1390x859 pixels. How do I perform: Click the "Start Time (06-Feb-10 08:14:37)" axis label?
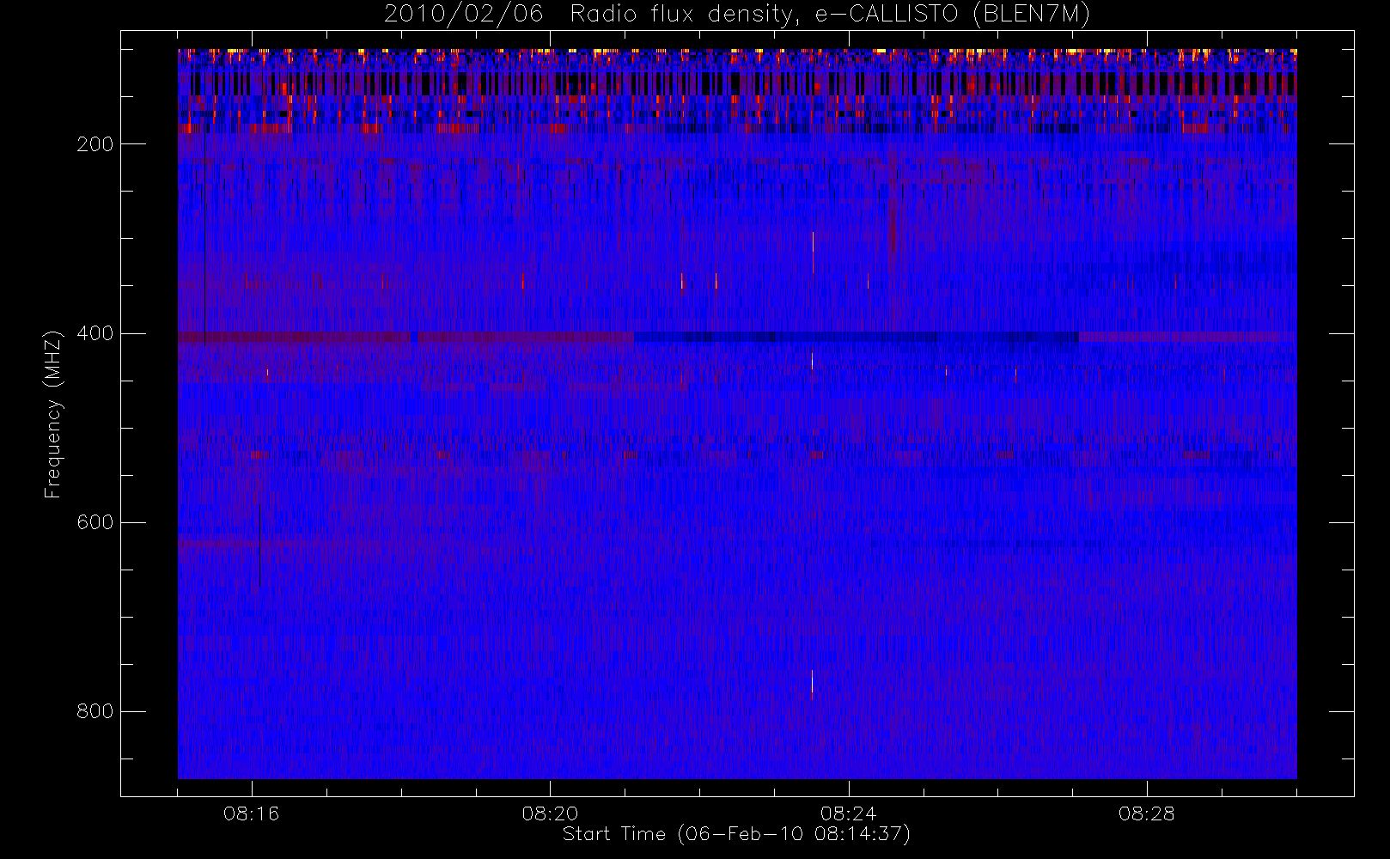pyautogui.click(x=736, y=834)
